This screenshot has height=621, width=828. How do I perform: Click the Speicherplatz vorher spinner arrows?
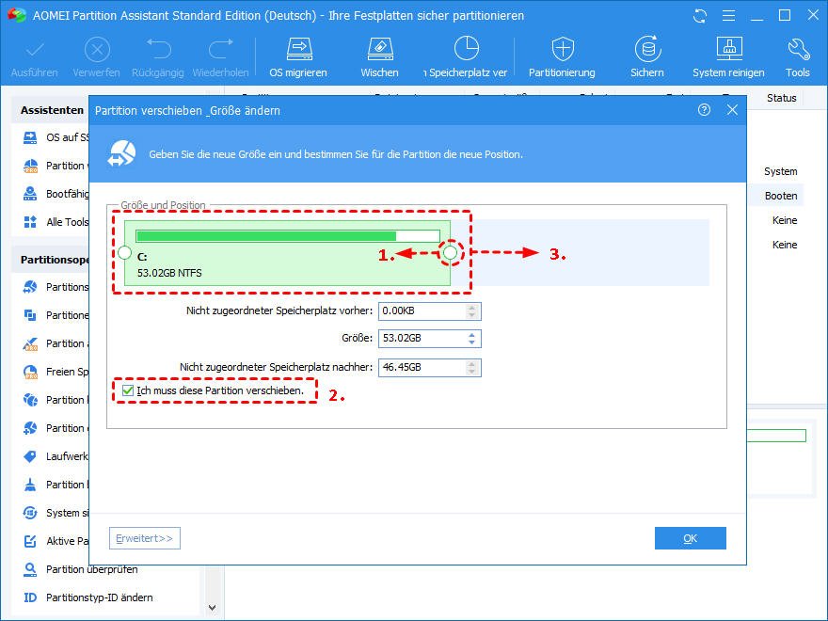pos(472,311)
